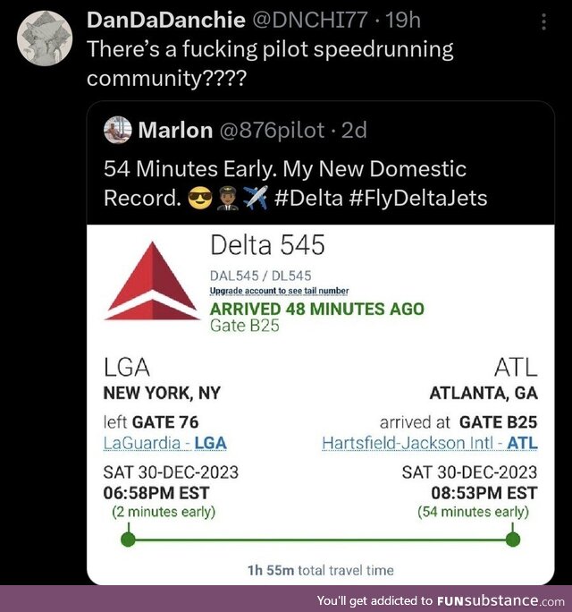This screenshot has height=612, width=572.
Task: Open the #FlyDeltaJets hashtag
Action: pos(418,197)
